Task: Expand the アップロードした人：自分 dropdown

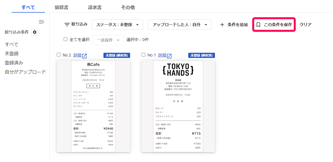Action: tap(180, 25)
